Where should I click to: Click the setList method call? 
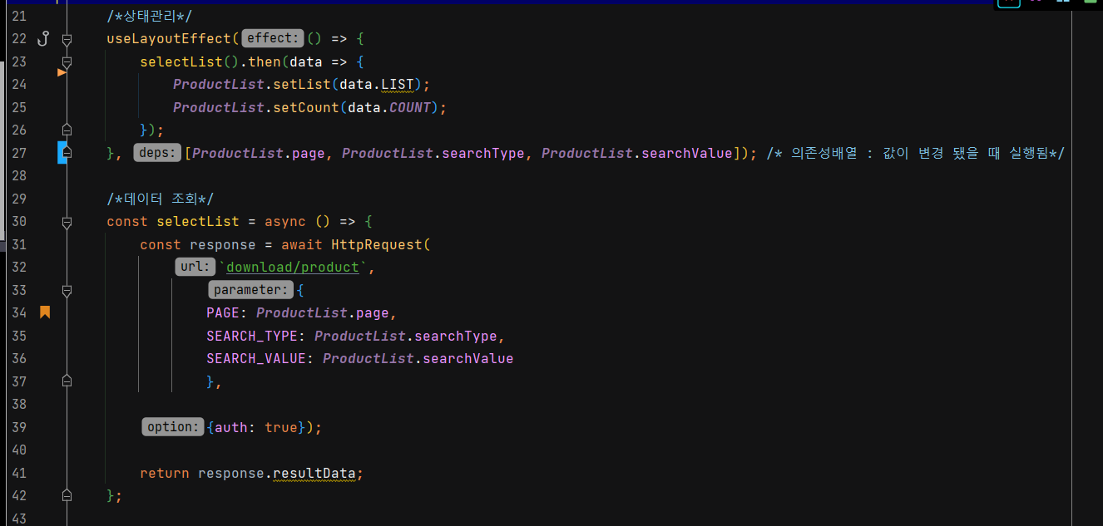[x=302, y=84]
